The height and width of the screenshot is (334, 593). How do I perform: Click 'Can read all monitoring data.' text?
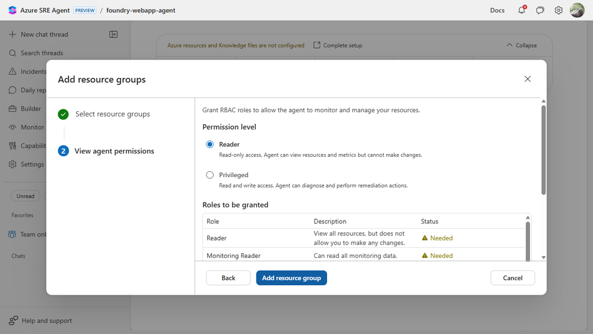[x=355, y=256]
